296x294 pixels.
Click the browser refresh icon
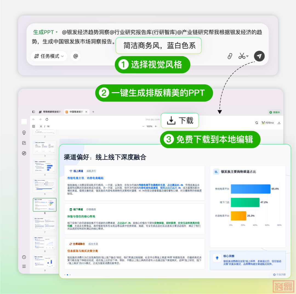(x=47, y=120)
